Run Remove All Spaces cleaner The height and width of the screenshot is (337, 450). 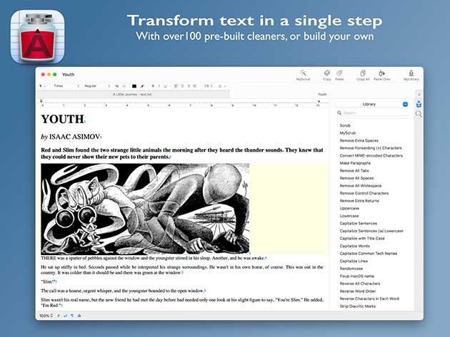(x=356, y=178)
